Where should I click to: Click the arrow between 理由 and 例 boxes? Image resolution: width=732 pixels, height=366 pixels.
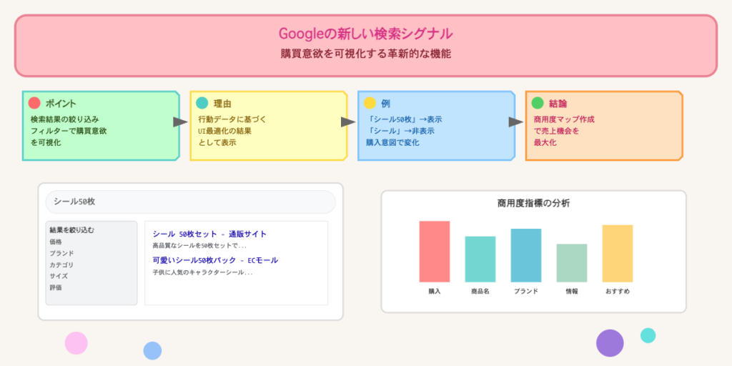[x=348, y=122]
